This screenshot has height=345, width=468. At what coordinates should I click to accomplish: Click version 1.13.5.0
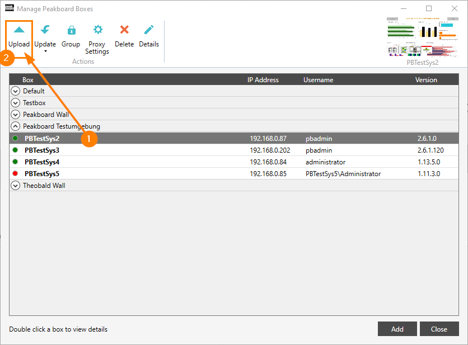click(429, 162)
